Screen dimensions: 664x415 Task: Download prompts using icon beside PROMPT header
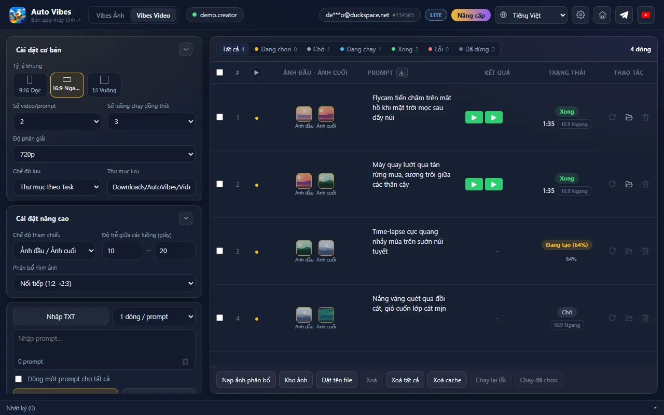point(402,73)
